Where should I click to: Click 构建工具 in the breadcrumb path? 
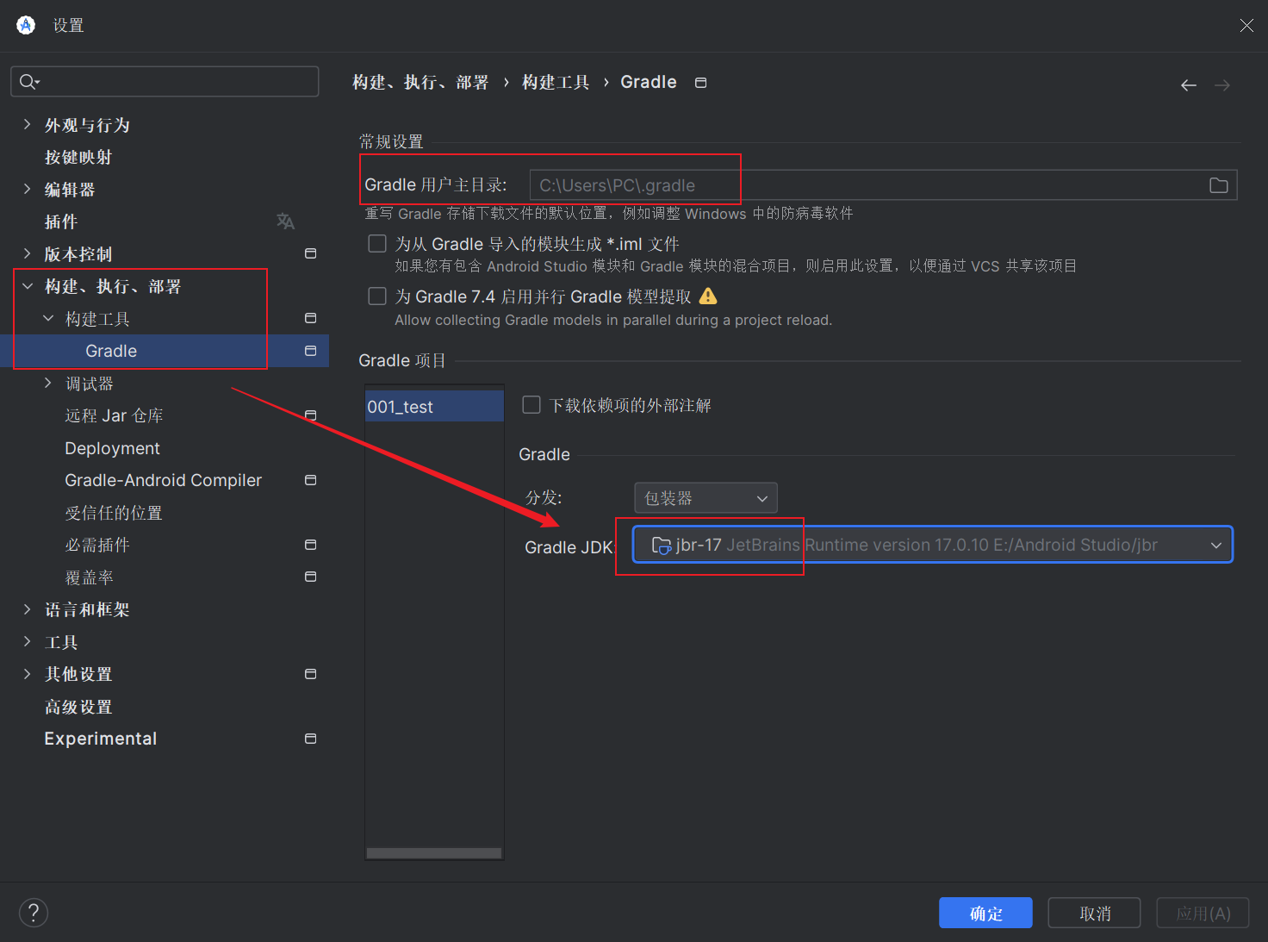coord(555,82)
